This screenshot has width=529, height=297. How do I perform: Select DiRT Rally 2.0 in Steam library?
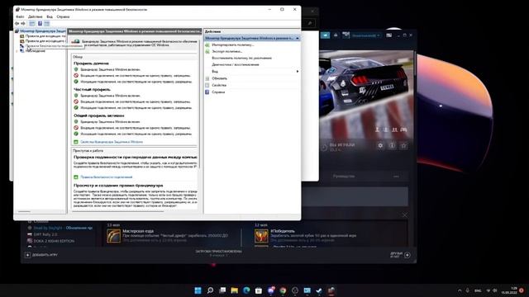pos(45,234)
